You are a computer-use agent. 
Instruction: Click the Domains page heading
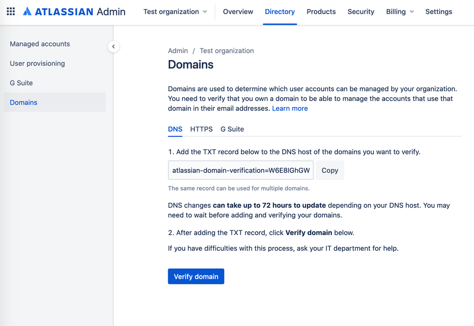[191, 64]
